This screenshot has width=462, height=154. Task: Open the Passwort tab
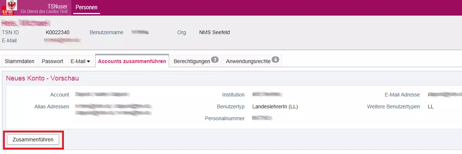(x=52, y=61)
